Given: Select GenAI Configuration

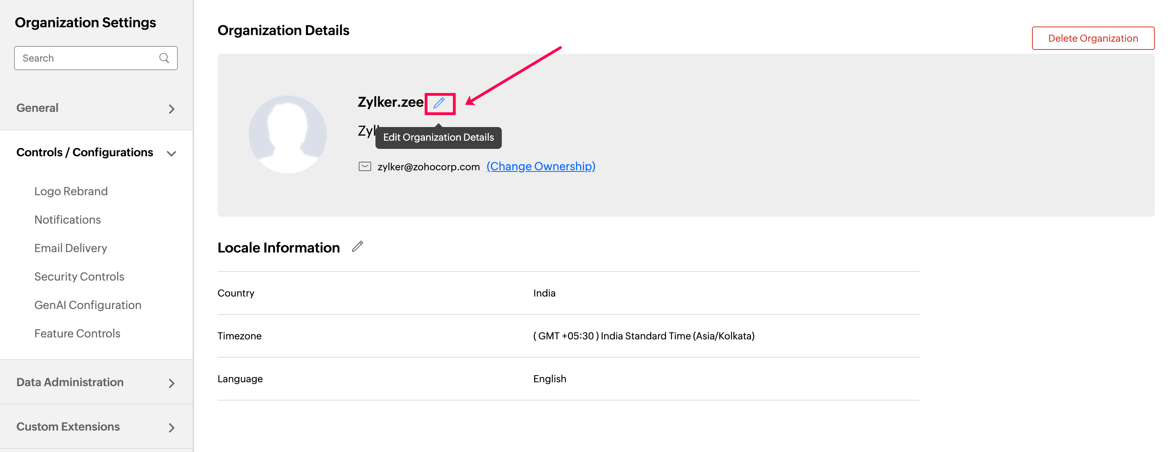Looking at the screenshot, I should pyautogui.click(x=88, y=305).
